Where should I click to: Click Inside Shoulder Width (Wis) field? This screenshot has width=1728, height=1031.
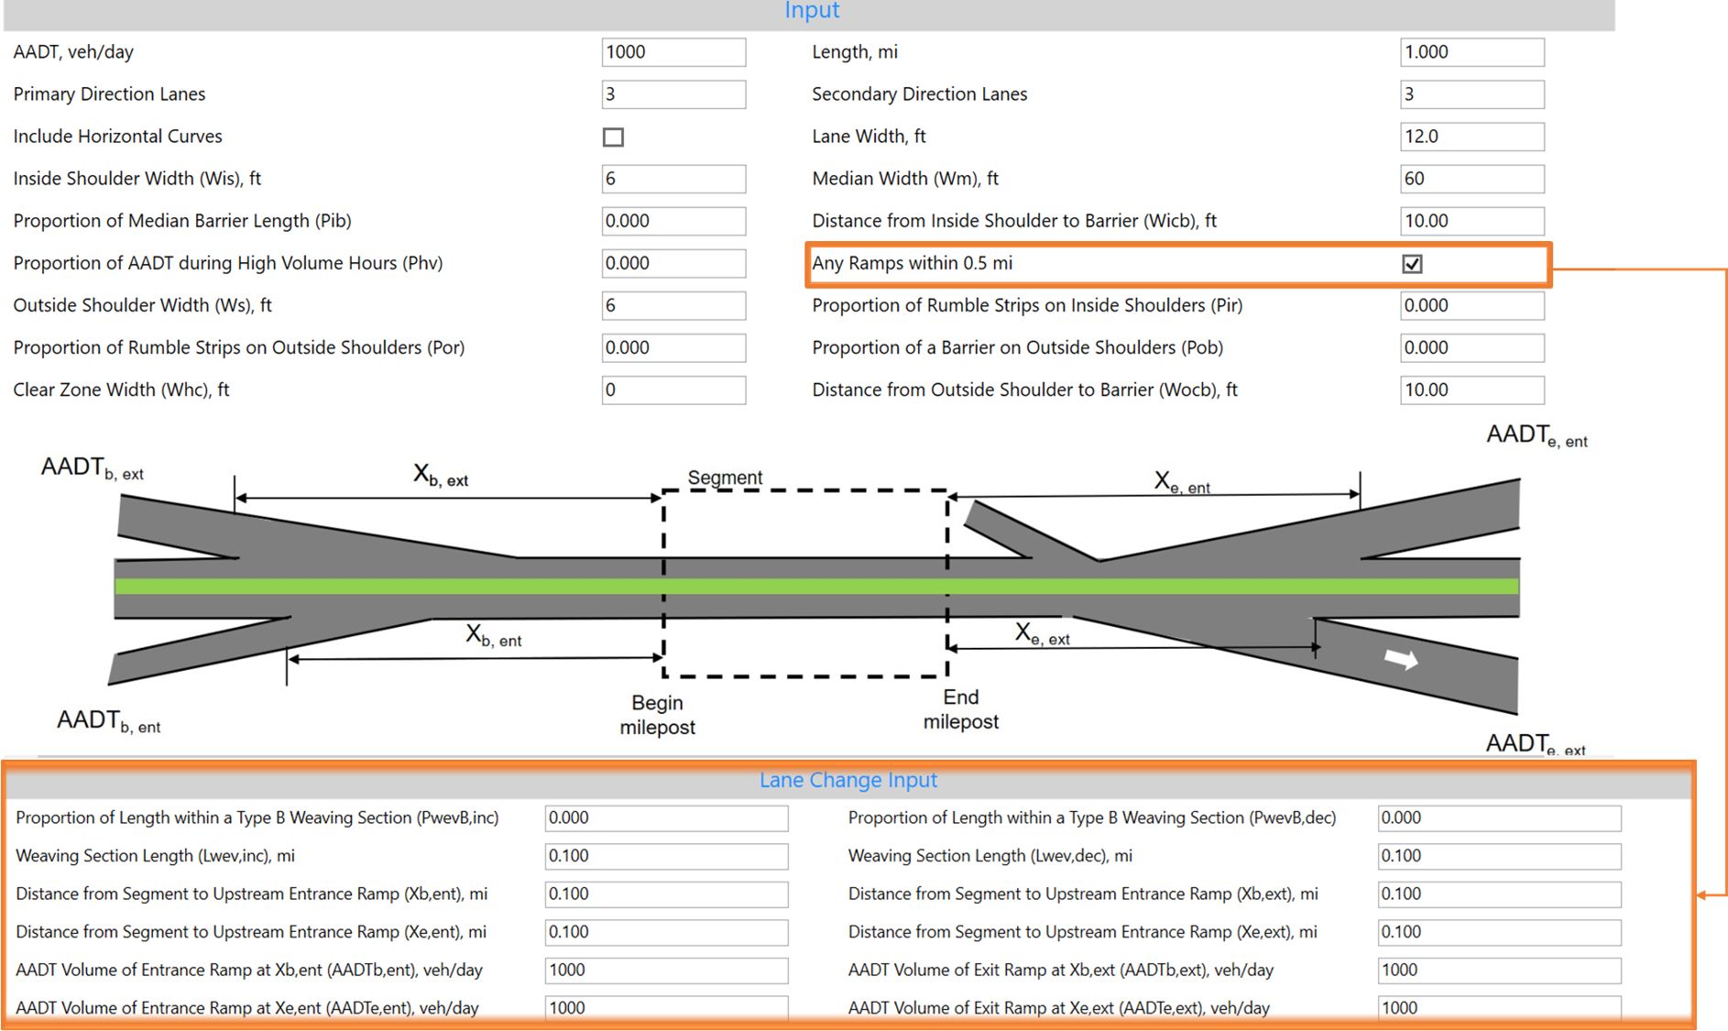[x=673, y=179]
